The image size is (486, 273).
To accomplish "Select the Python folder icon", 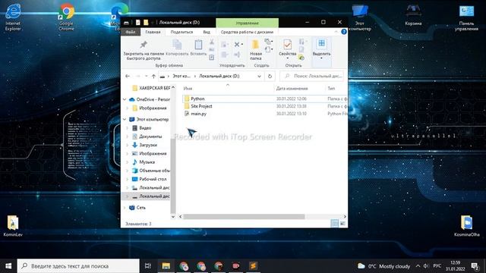I will click(187, 99).
